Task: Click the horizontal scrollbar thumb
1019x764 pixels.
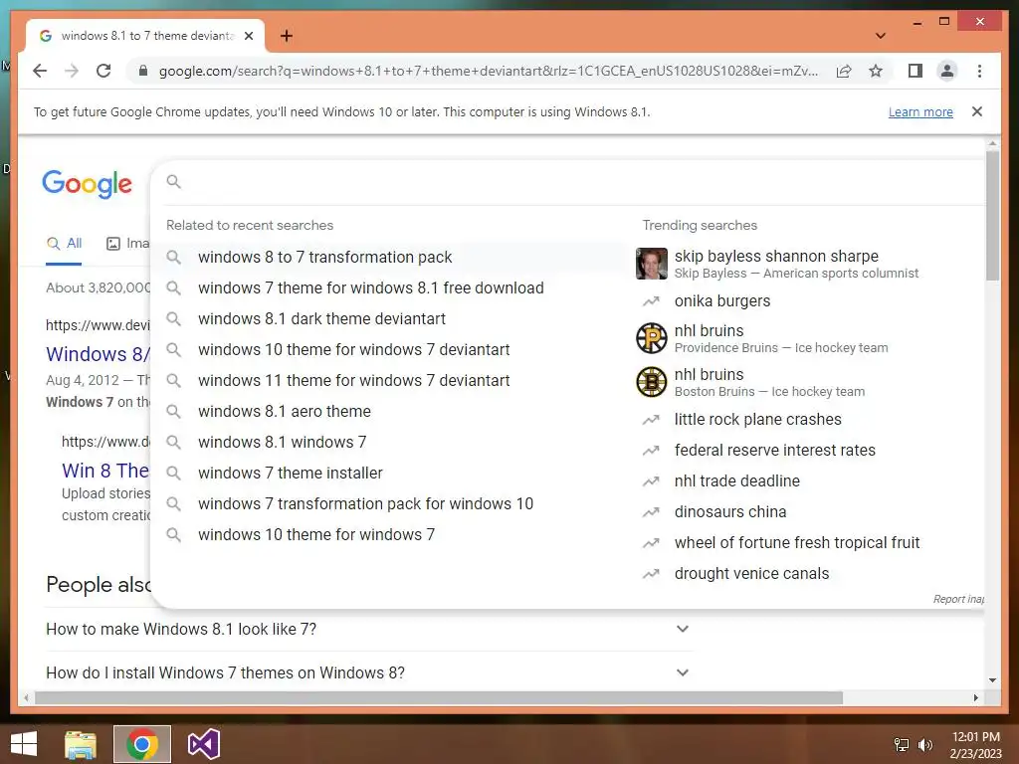Action: click(x=439, y=697)
